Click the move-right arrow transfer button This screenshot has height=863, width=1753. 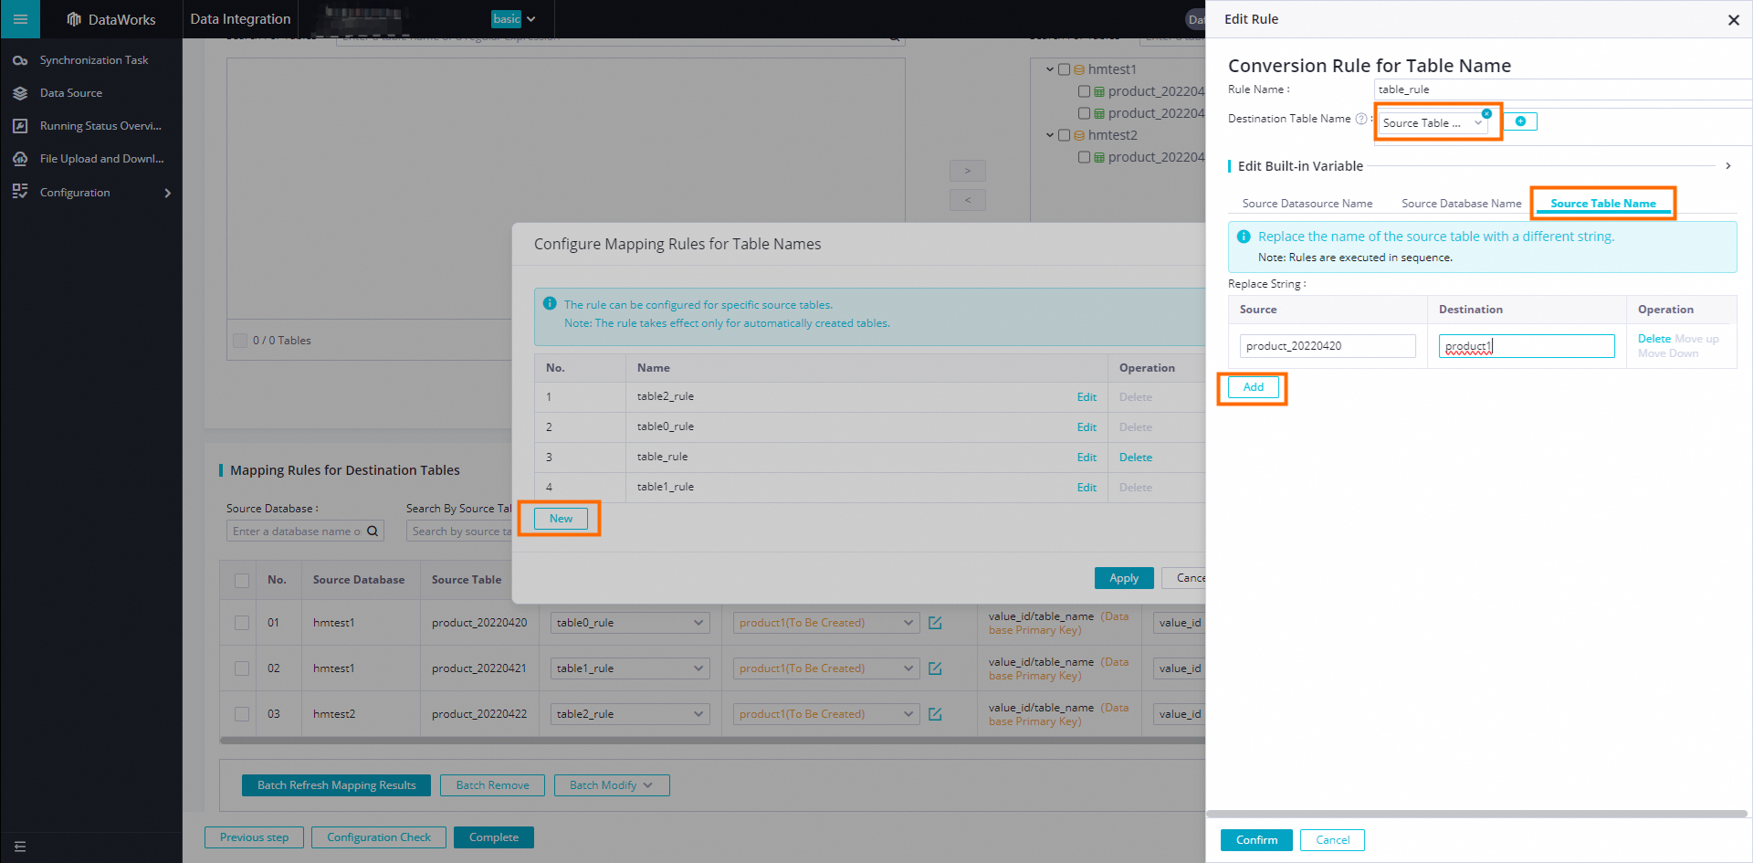tap(968, 171)
